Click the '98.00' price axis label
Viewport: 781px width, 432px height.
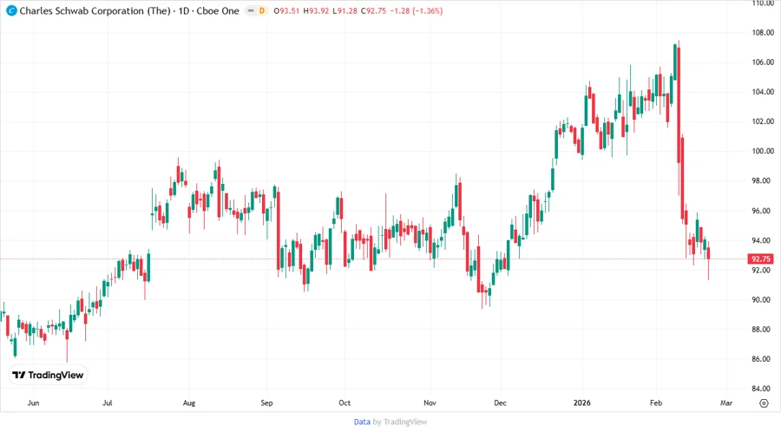click(763, 180)
